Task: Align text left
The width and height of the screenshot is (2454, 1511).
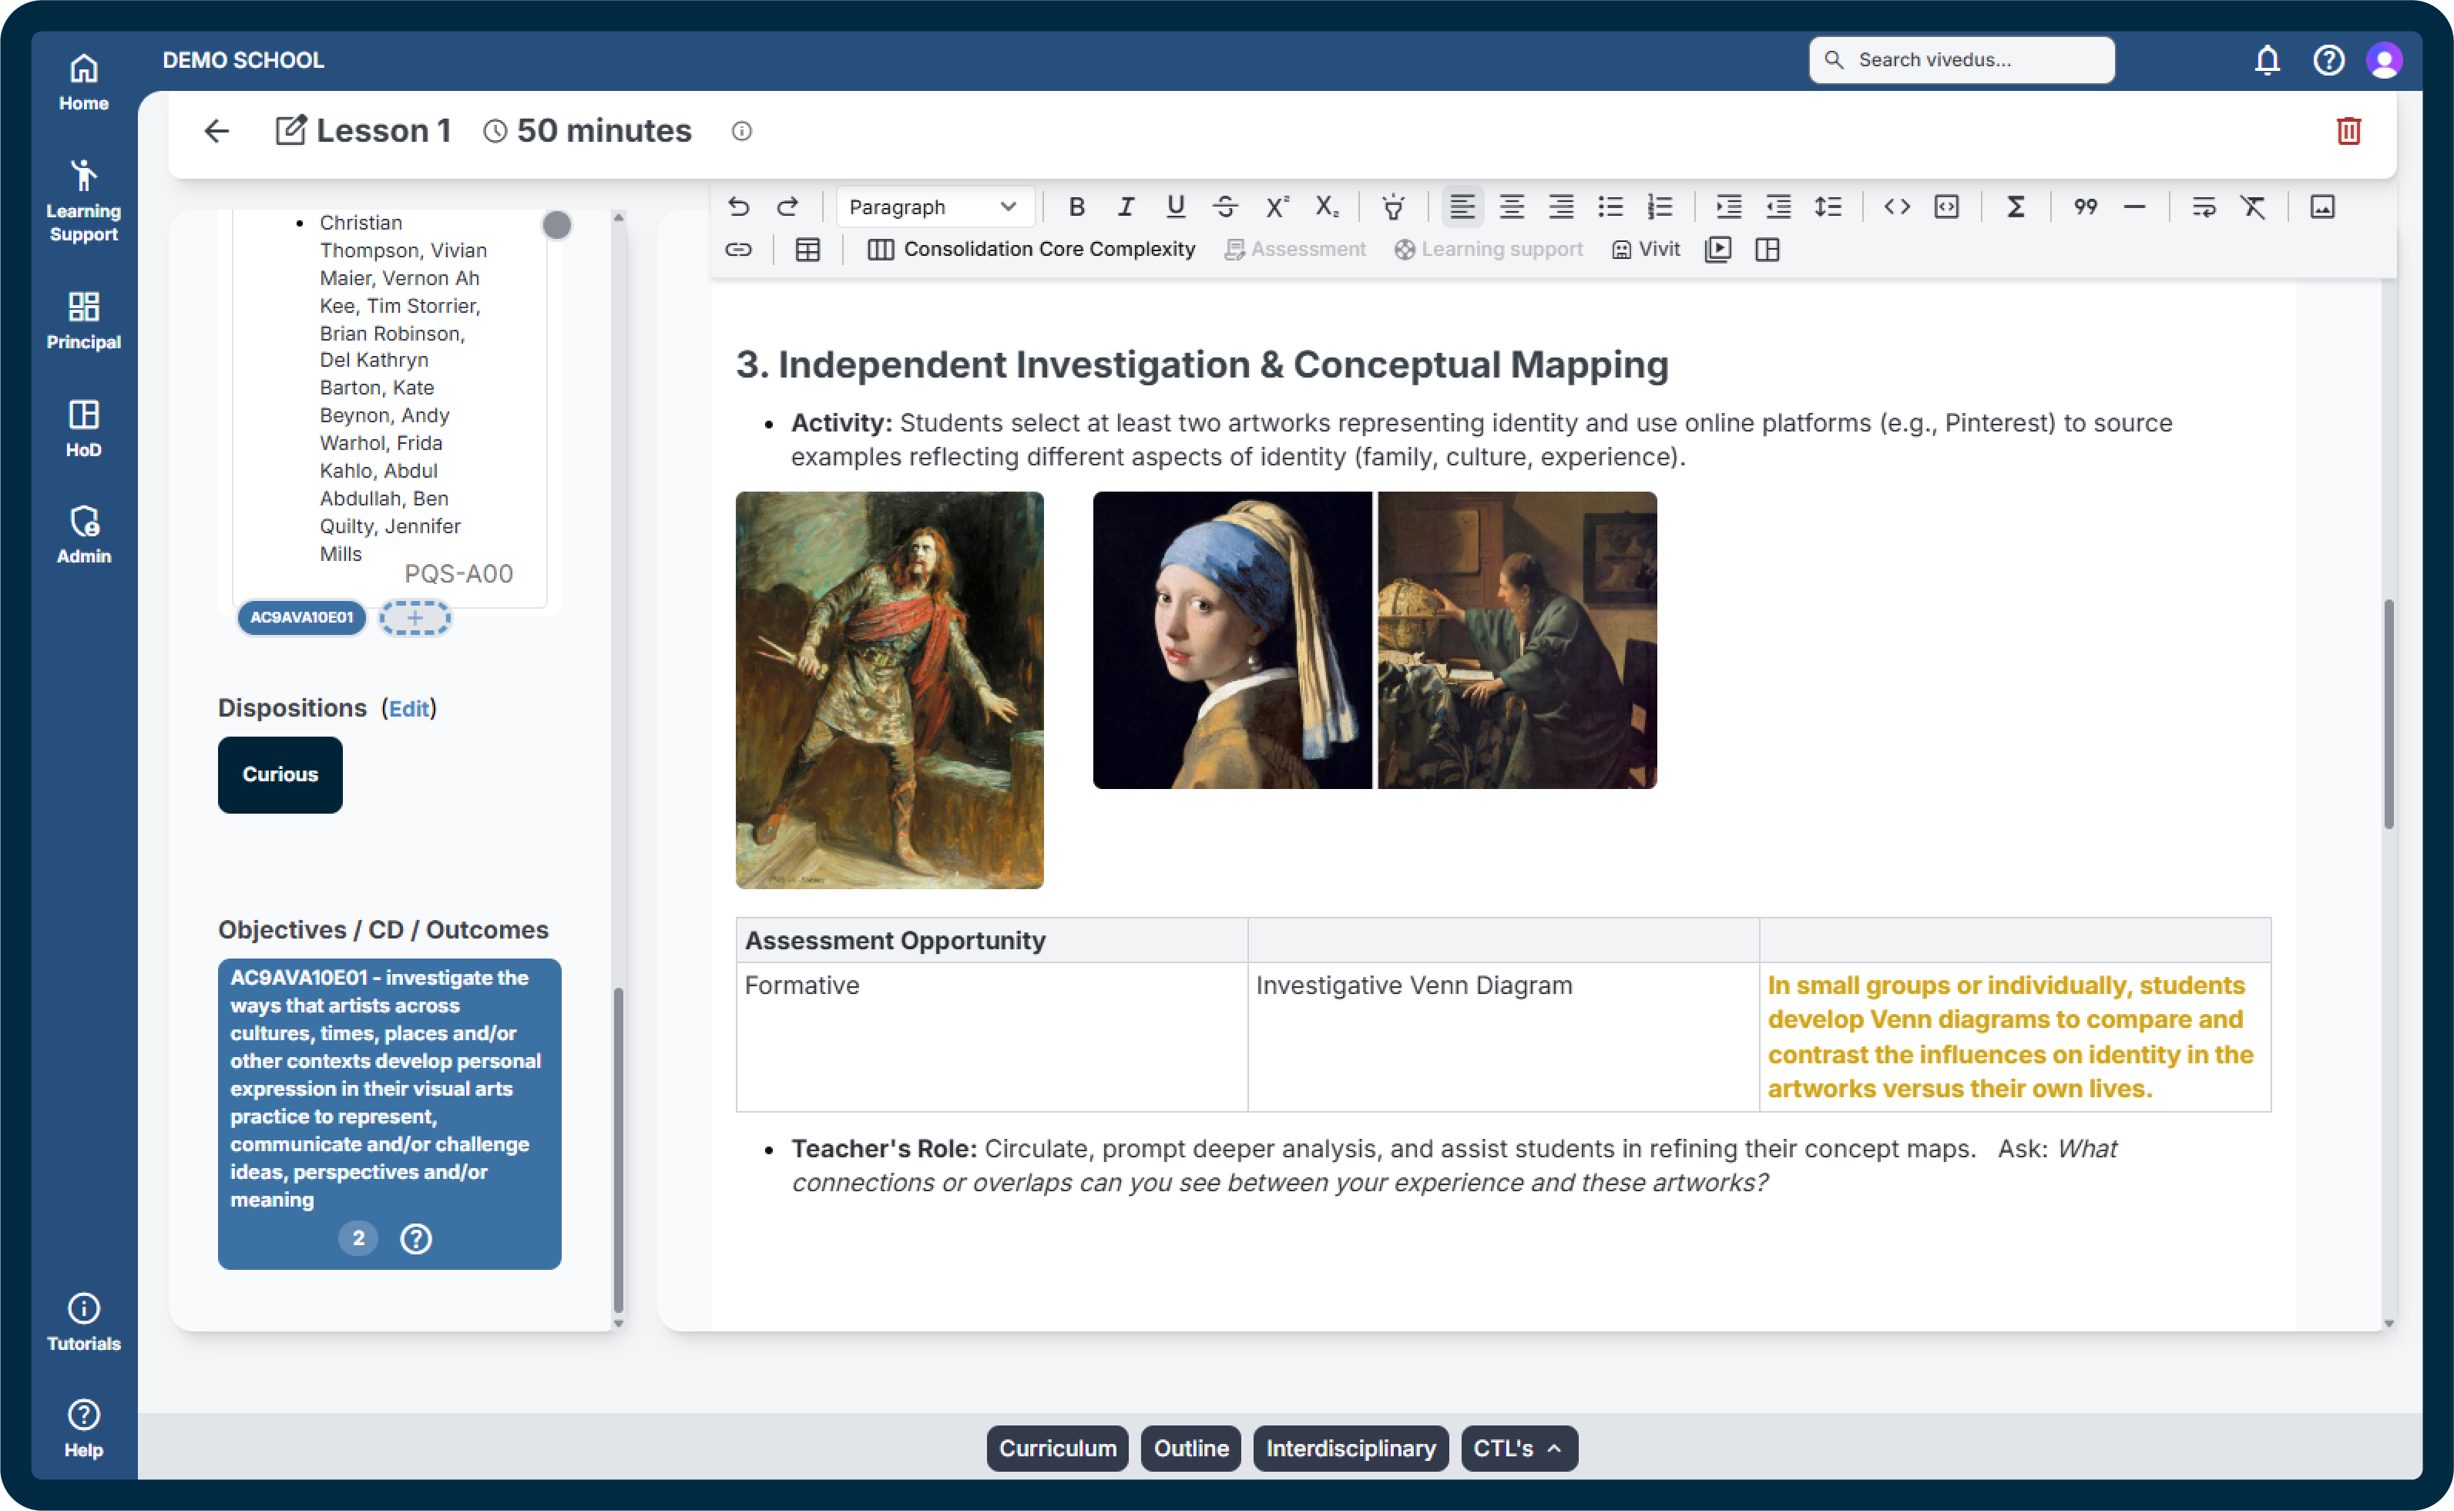Action: [x=1462, y=207]
